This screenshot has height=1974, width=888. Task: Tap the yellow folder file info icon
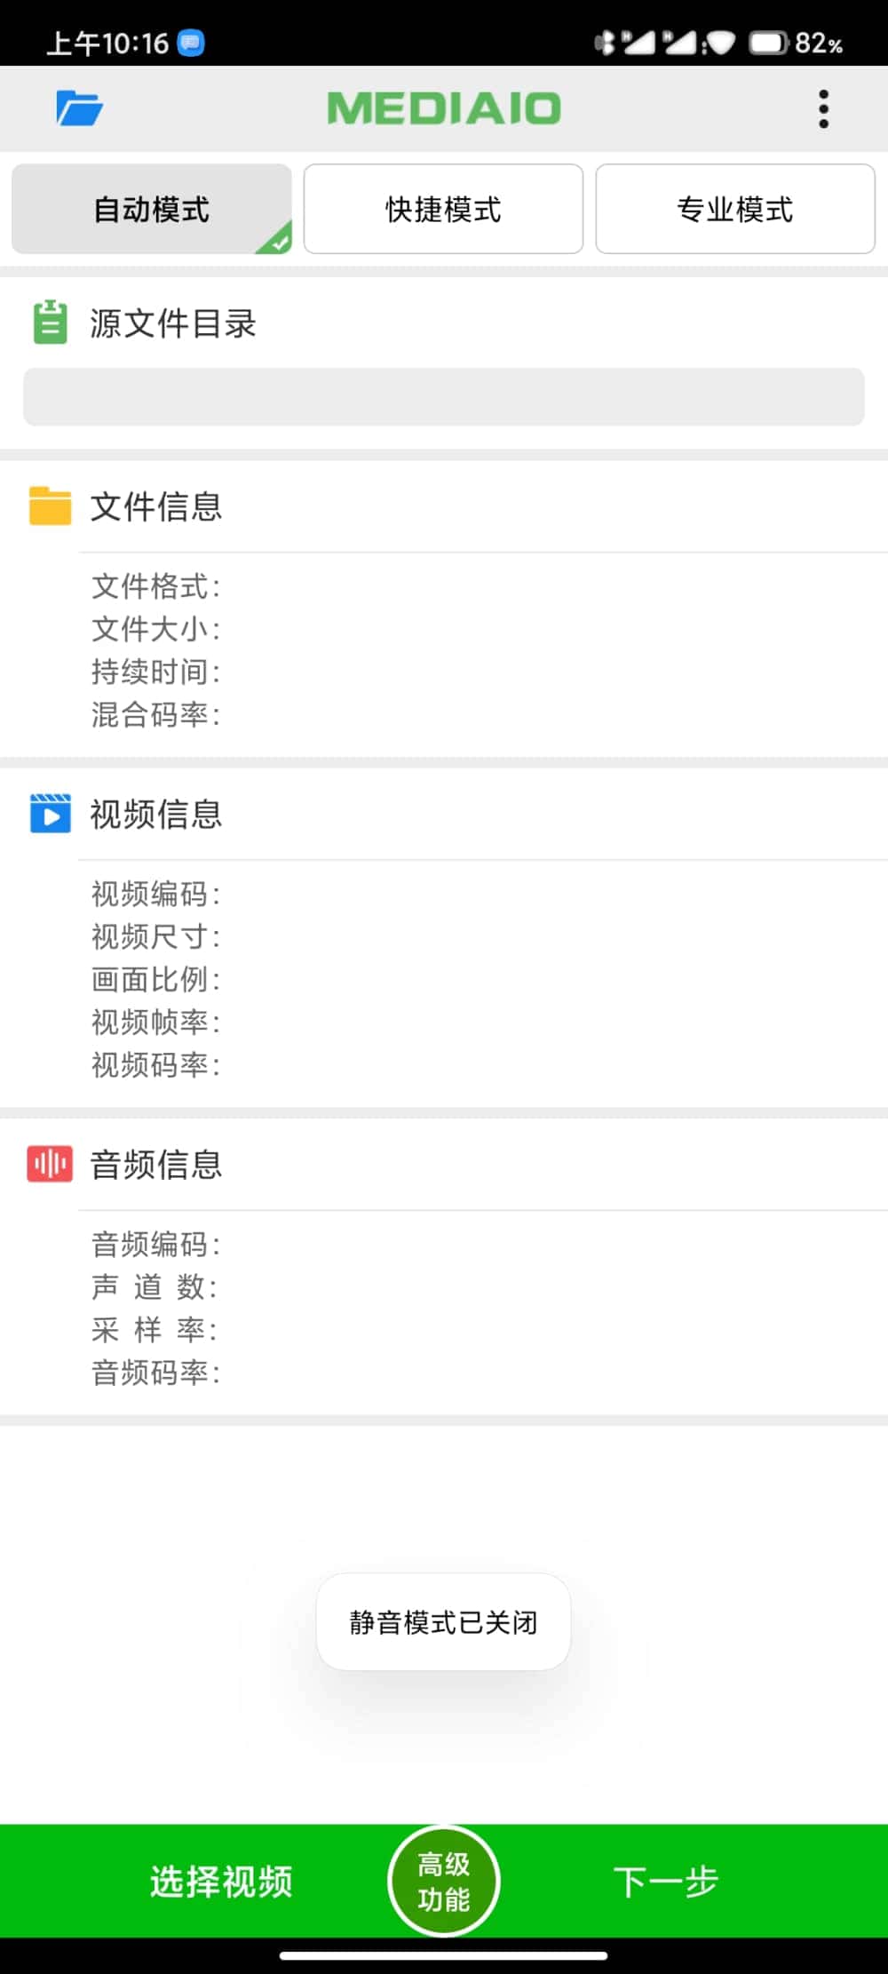[50, 506]
